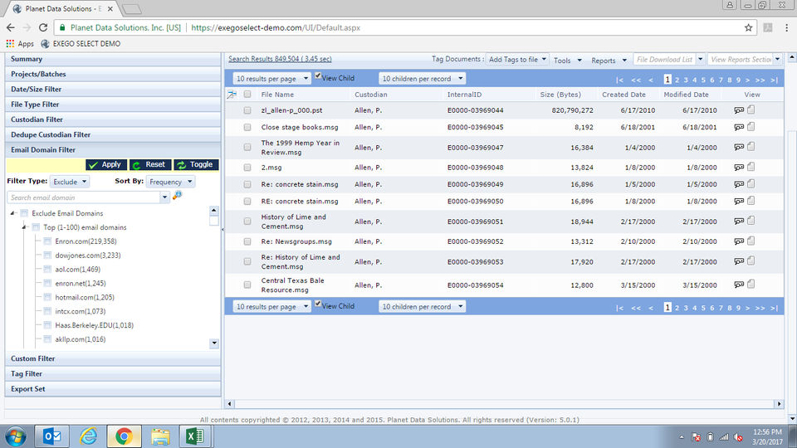Open Search Results 849,504 link

click(x=280, y=59)
